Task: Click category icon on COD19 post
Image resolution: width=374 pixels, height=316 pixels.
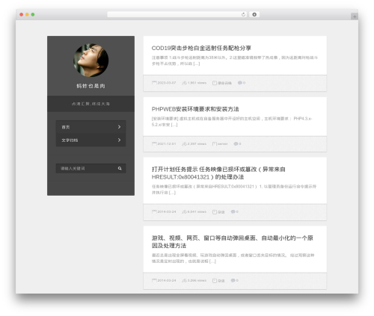Action: [x=215, y=83]
